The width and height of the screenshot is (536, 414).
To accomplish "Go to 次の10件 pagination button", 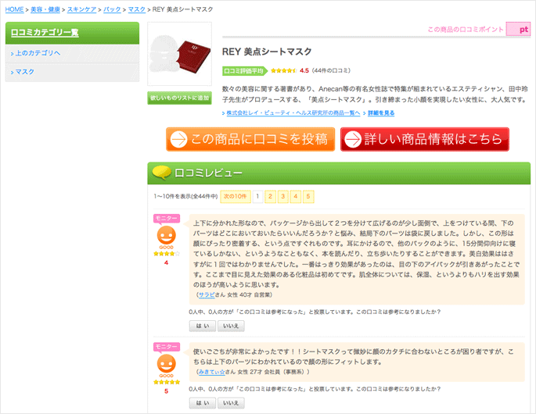I will click(236, 197).
